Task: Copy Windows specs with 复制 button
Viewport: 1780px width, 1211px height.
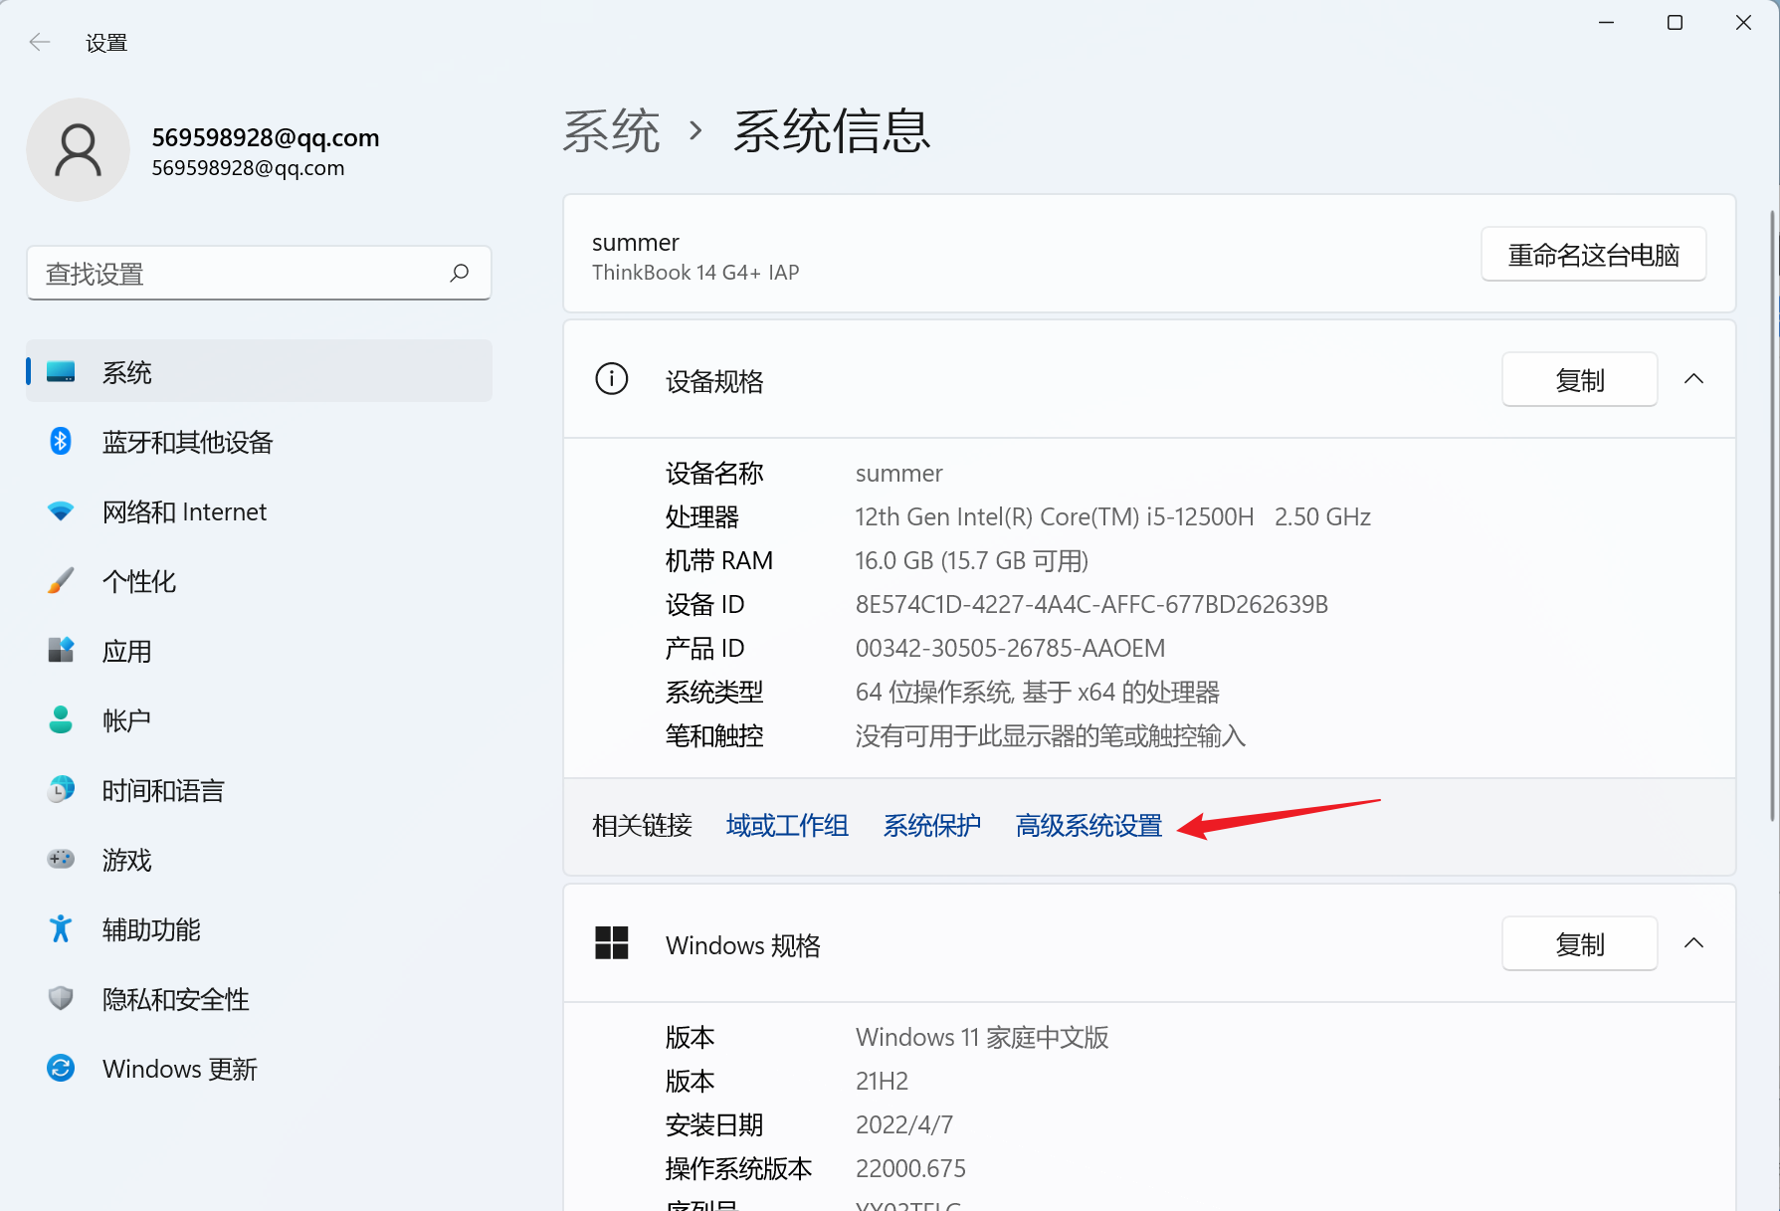Action: click(1579, 943)
